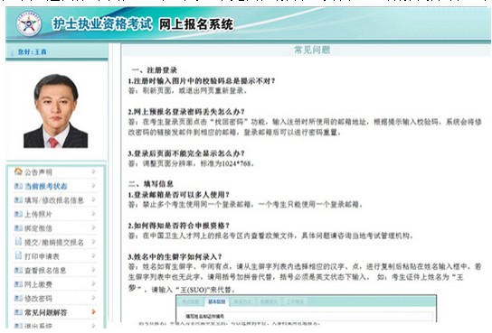Open the 修改密码 link
The image size is (492, 333).
tap(38, 299)
